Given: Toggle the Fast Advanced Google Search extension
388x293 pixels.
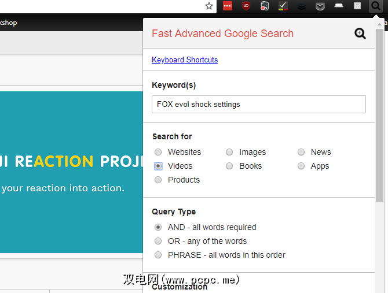Looking at the screenshot, I should [376, 6].
